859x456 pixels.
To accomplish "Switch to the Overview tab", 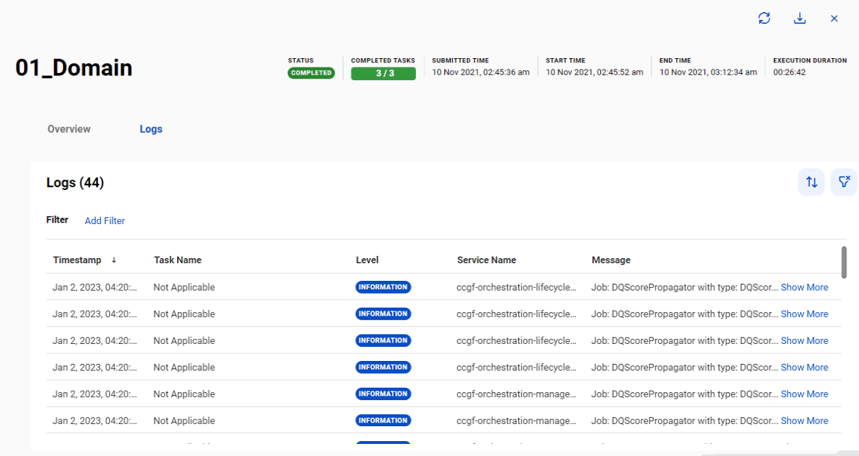I will [69, 129].
